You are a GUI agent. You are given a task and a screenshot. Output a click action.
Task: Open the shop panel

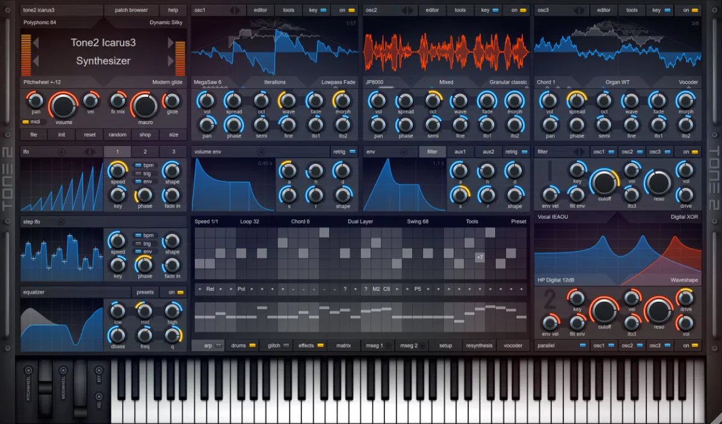(144, 134)
